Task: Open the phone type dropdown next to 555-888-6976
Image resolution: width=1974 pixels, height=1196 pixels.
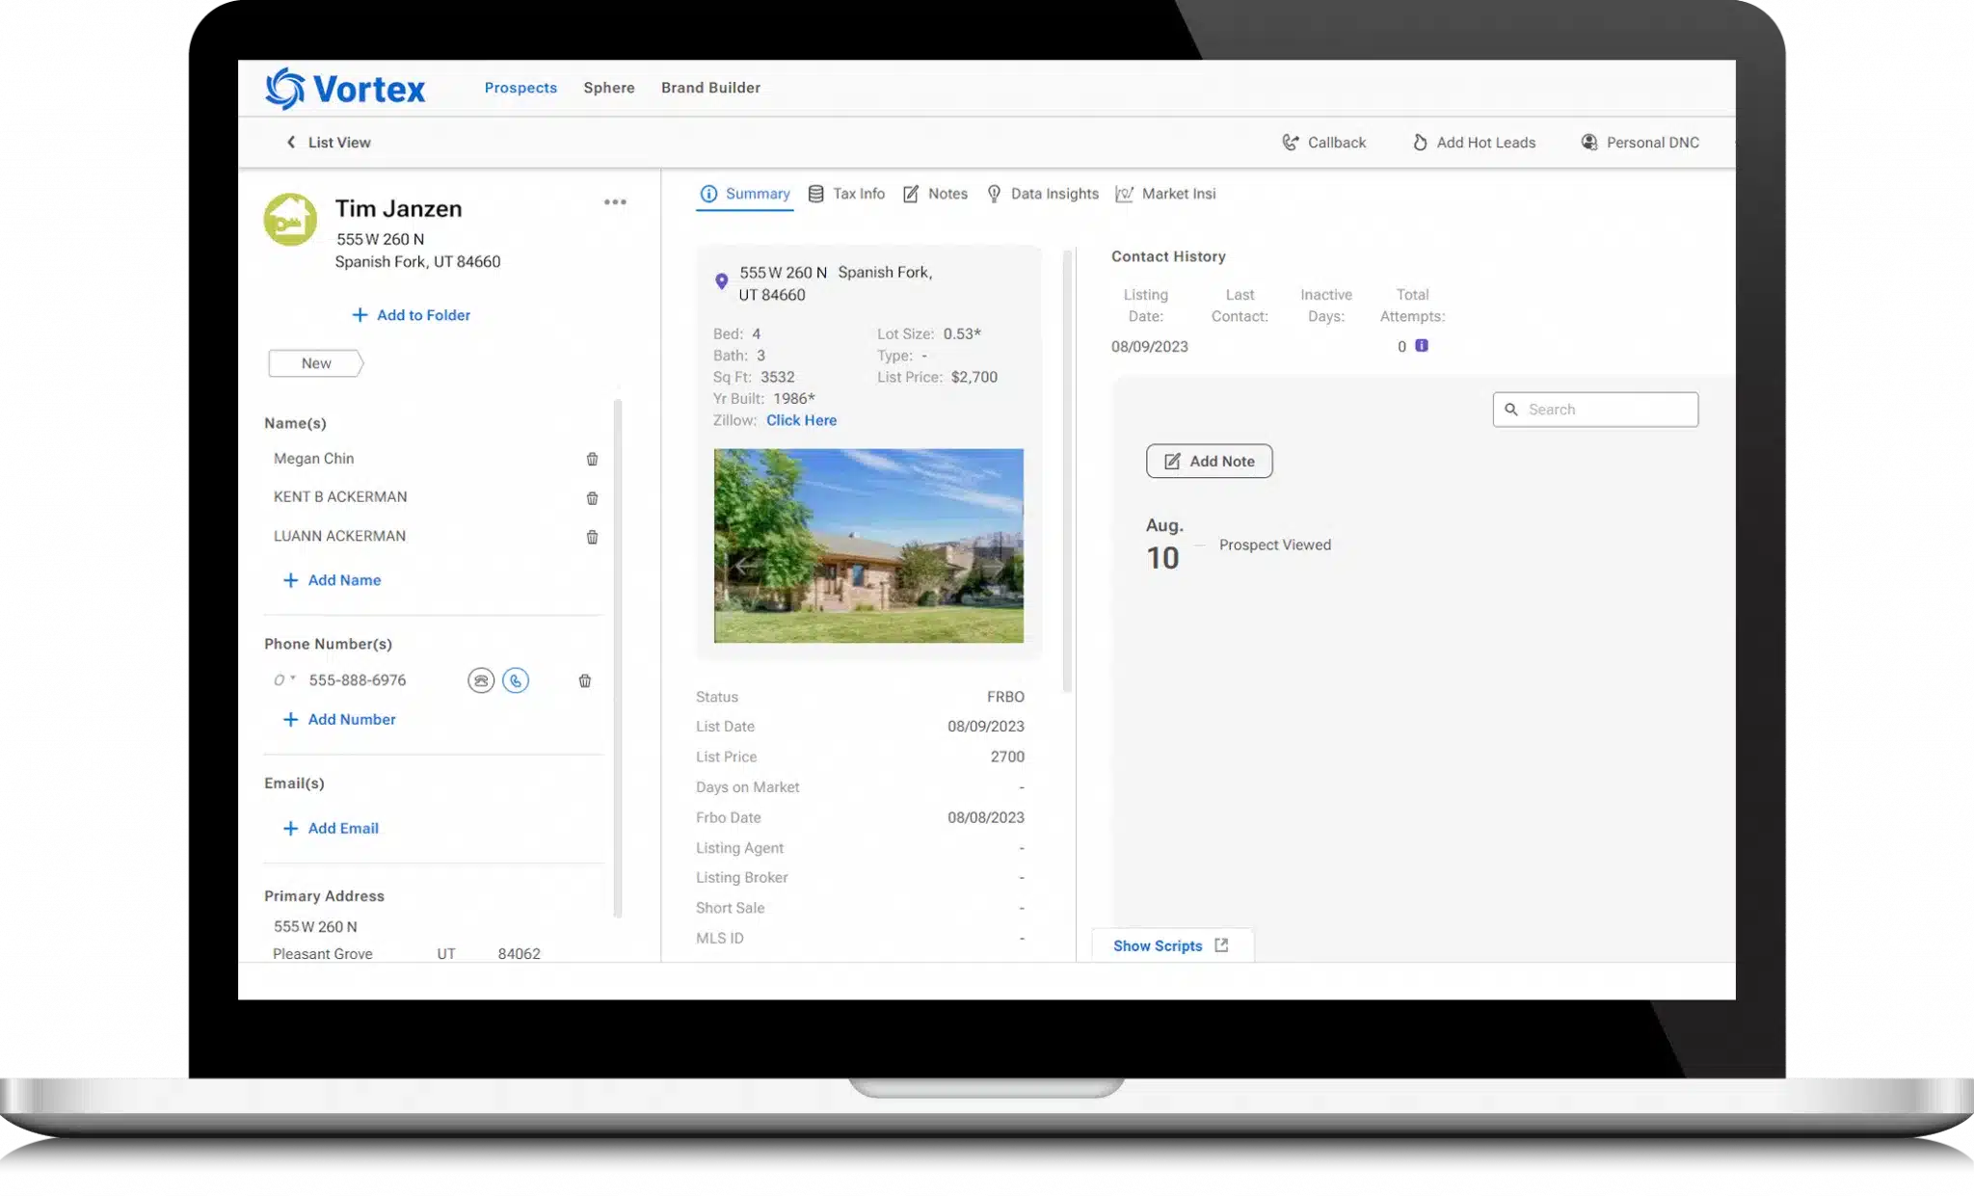Action: (283, 679)
